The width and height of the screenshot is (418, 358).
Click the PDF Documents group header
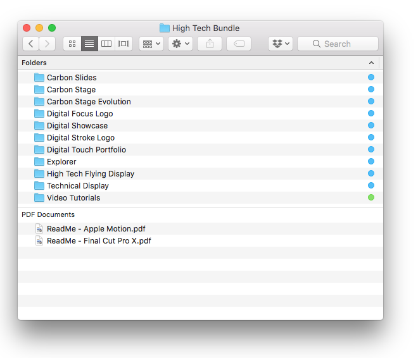[x=48, y=214]
